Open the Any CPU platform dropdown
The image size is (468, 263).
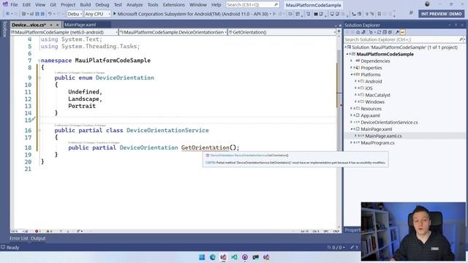click(x=97, y=14)
